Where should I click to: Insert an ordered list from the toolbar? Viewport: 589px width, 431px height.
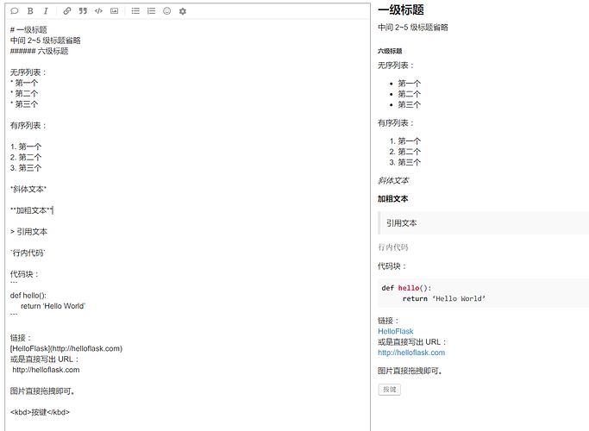click(151, 11)
